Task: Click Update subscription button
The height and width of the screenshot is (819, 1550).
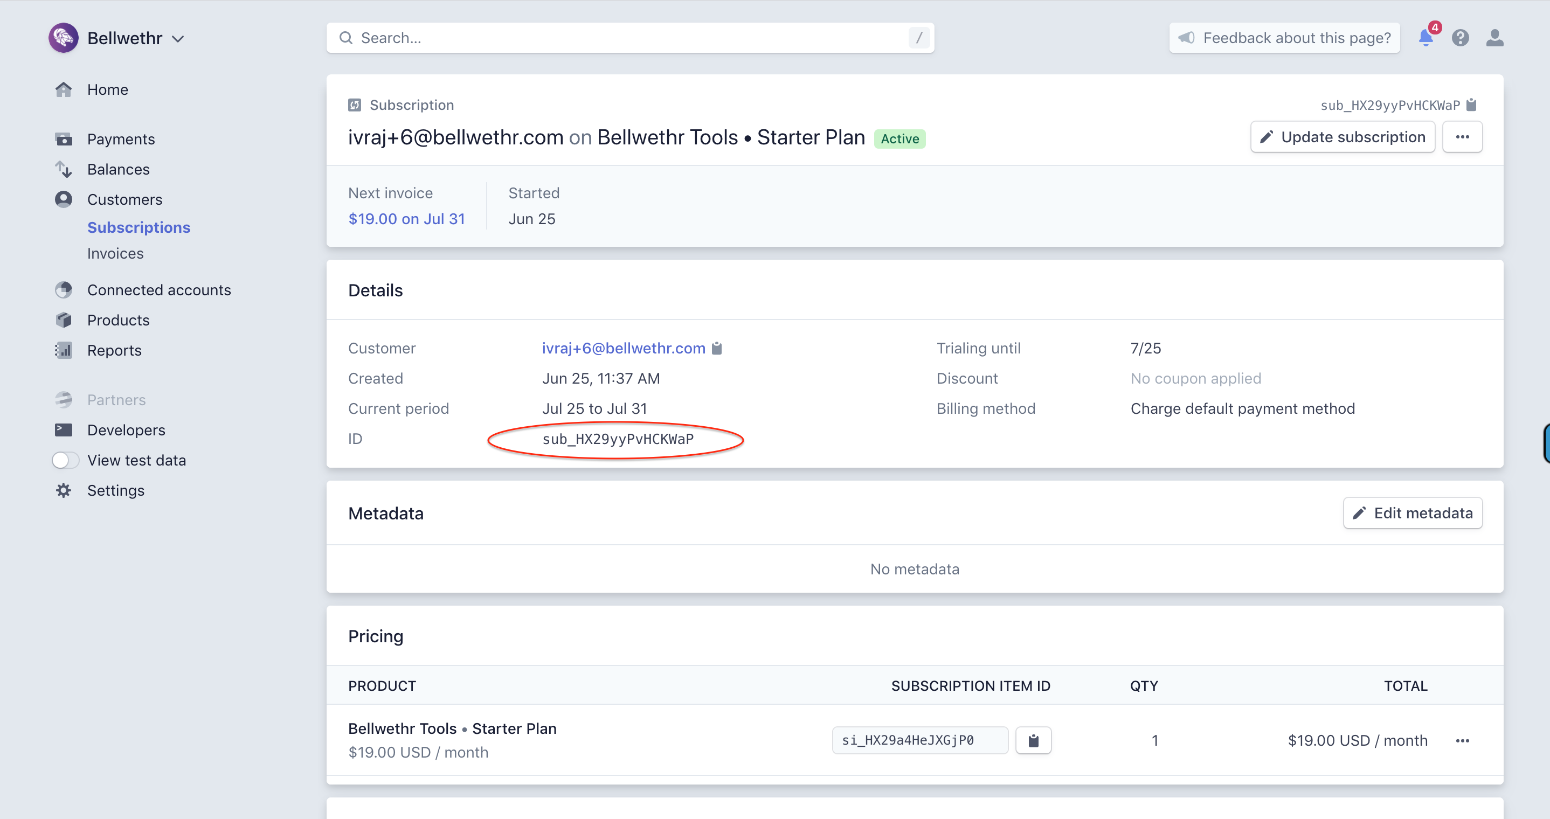Action: pyautogui.click(x=1343, y=136)
